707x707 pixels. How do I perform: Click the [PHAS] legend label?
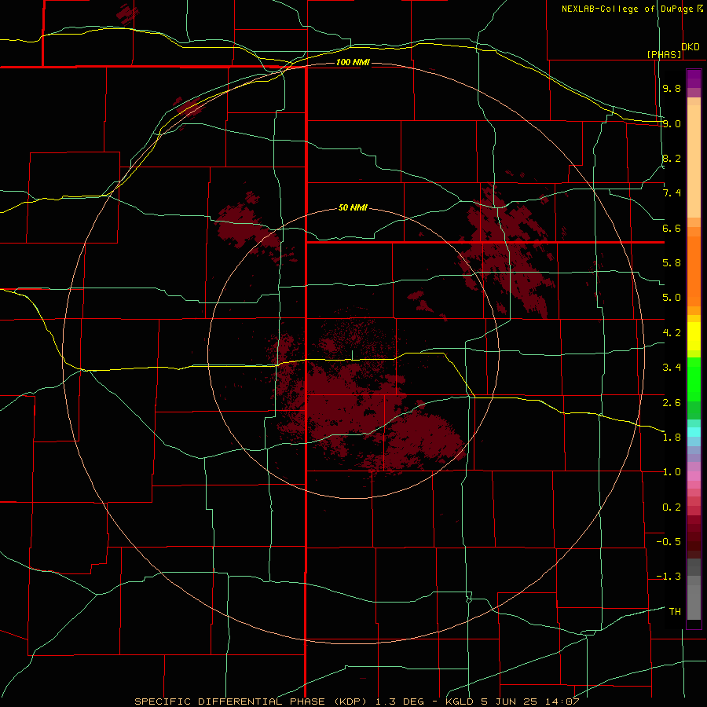664,54
